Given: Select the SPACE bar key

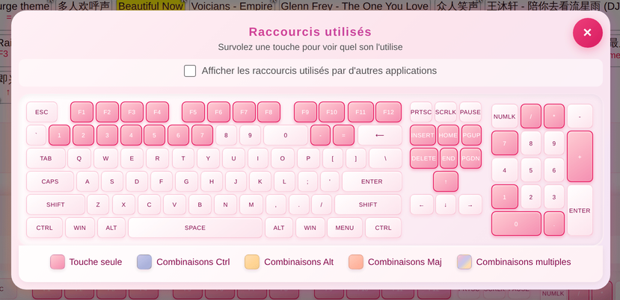Looking at the screenshot, I should pos(195,228).
